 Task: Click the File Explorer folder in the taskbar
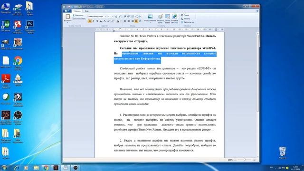click(x=36, y=168)
